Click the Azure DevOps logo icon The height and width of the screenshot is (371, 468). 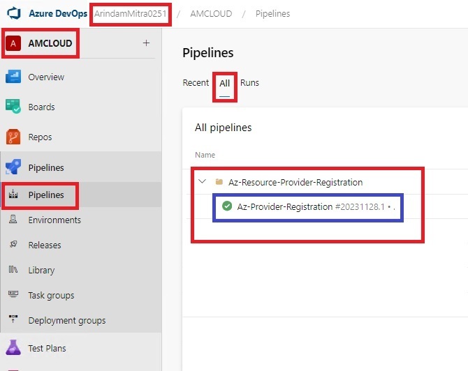point(14,13)
